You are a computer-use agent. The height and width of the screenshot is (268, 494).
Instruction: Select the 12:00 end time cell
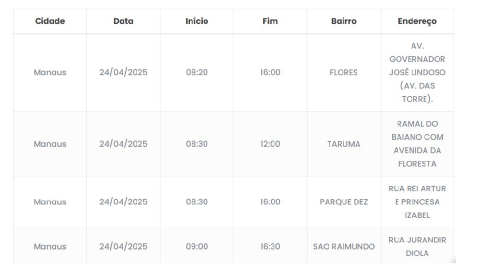pyautogui.click(x=270, y=144)
